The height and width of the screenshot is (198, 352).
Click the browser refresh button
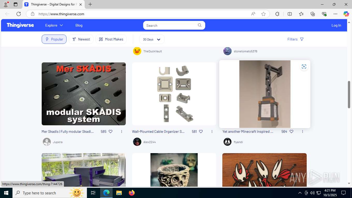click(19, 14)
